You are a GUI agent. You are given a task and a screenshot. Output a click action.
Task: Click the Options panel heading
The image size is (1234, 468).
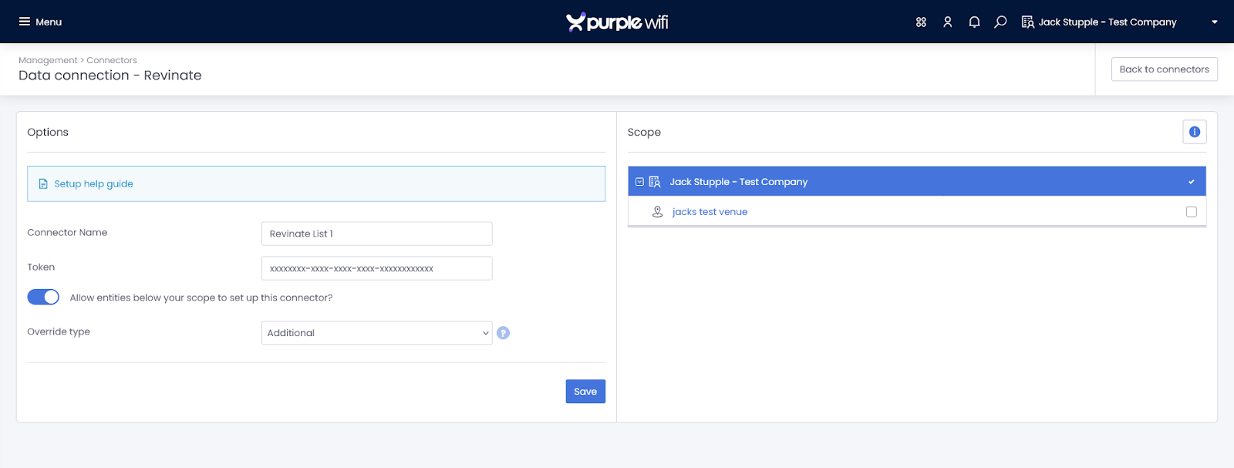pos(48,133)
